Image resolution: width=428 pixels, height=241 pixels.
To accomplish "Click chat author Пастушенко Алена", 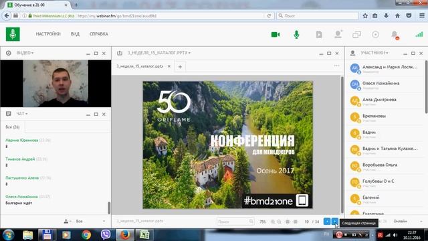I will 22,178.
